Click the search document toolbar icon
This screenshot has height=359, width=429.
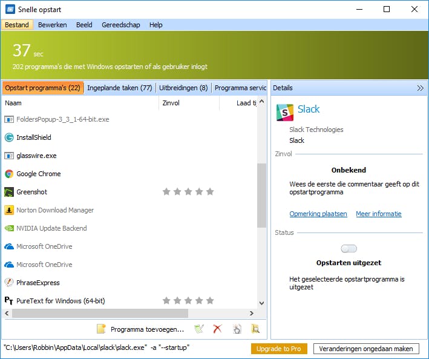[255, 329]
